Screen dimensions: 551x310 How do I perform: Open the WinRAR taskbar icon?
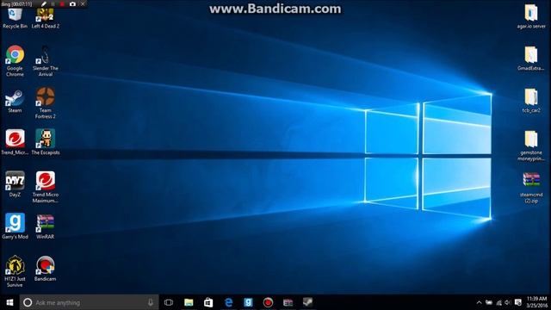pos(288,302)
